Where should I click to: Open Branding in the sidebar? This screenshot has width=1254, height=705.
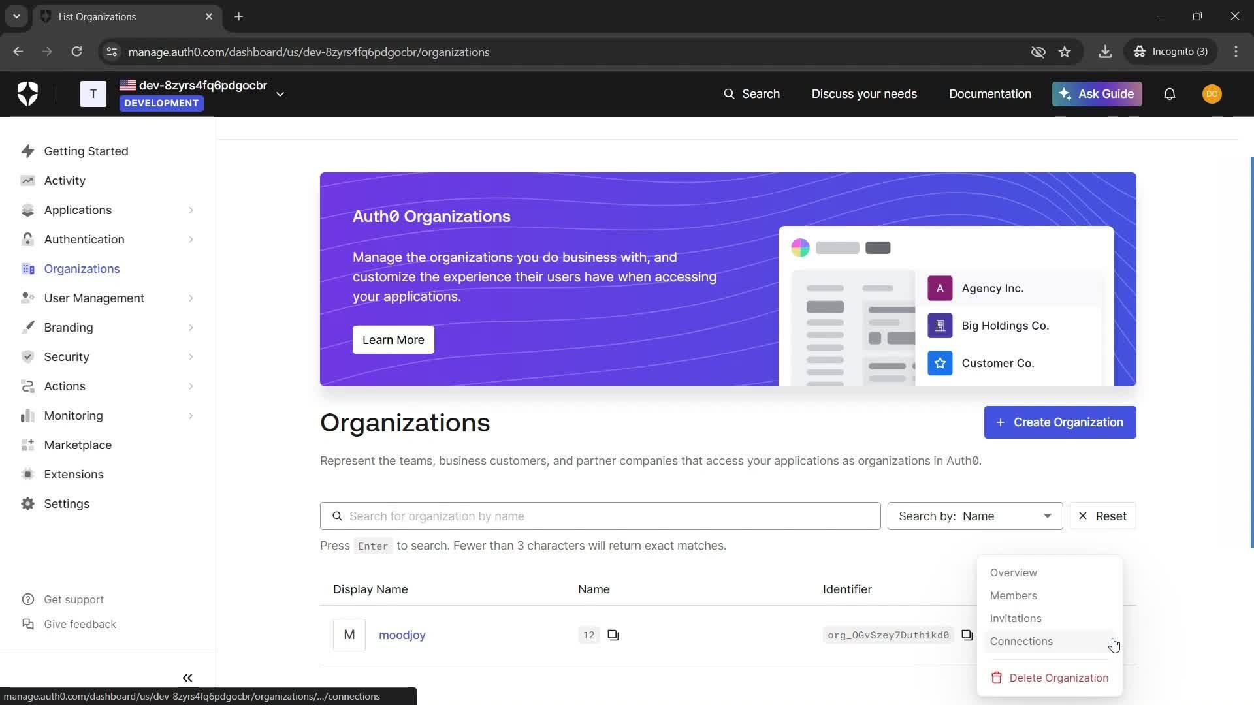(69, 328)
